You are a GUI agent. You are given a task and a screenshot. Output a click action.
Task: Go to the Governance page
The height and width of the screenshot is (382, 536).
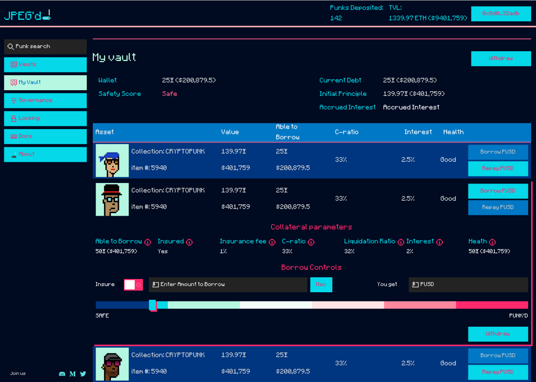(45, 100)
